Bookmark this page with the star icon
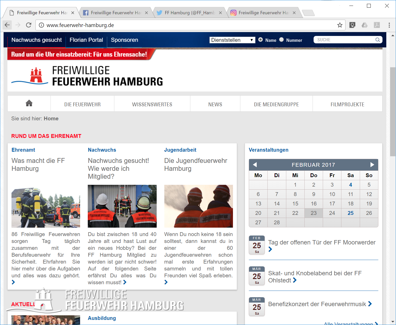The height and width of the screenshot is (325, 396). [340, 25]
